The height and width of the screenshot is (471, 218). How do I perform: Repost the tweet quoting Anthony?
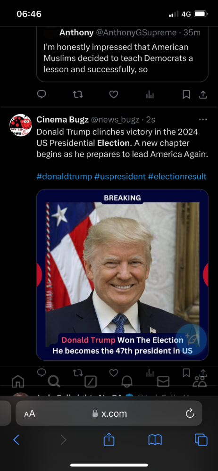pos(78,95)
